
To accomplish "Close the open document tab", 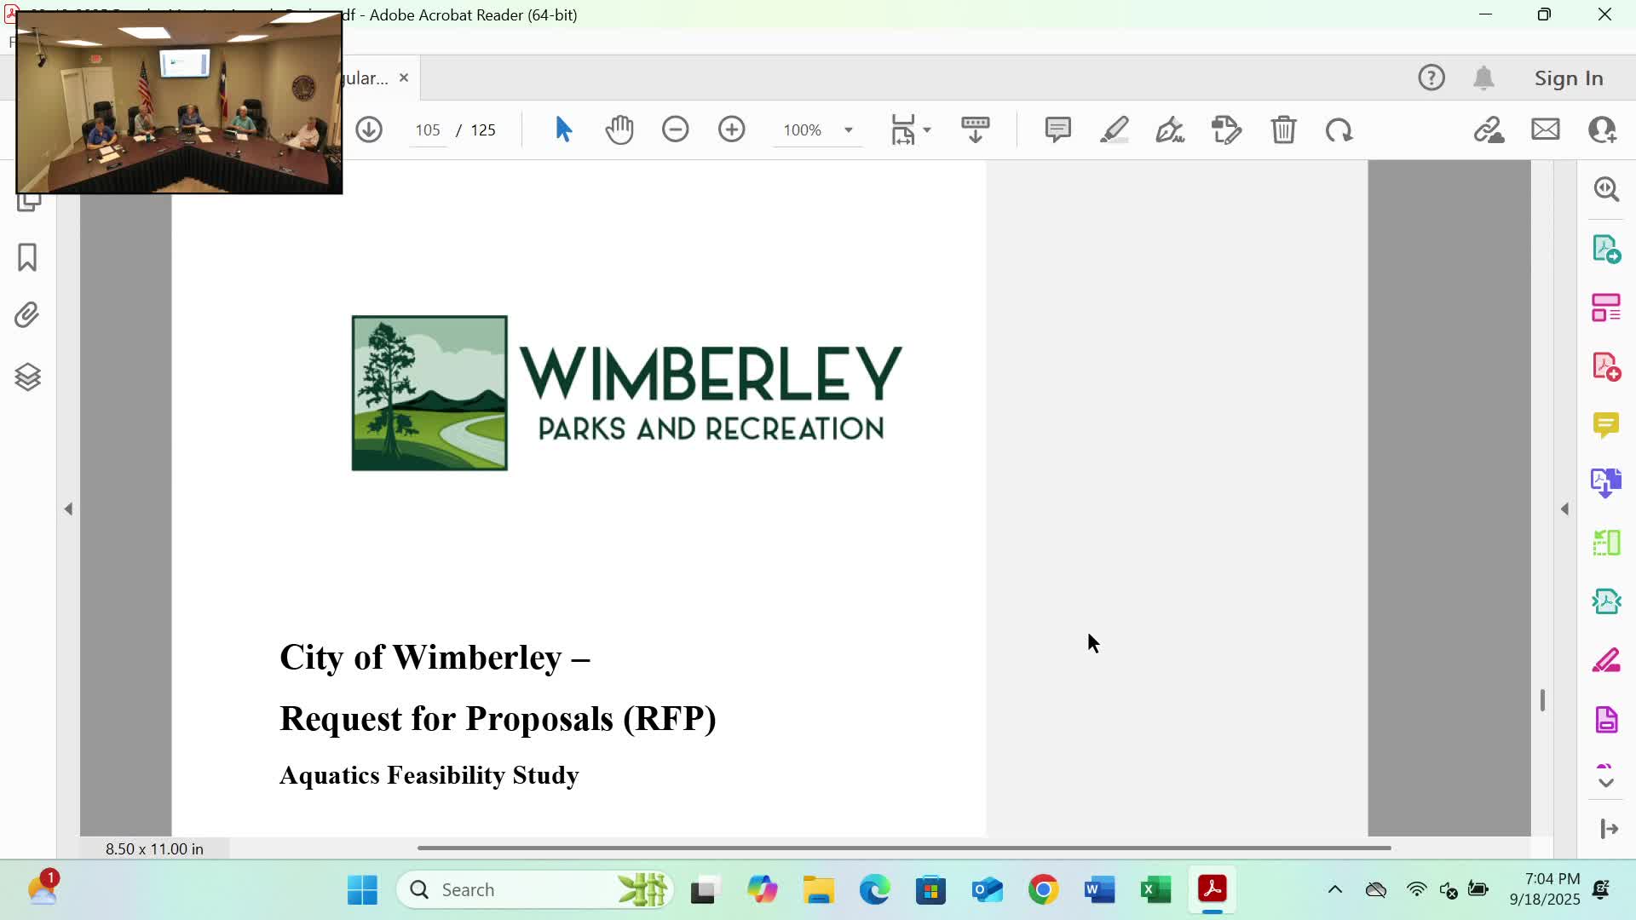I will coord(404,78).
